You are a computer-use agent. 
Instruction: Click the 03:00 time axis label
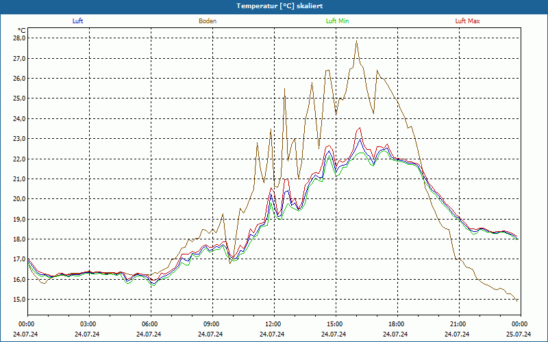(88, 324)
